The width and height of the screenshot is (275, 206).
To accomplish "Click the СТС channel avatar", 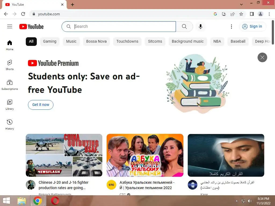I will pyautogui.click(x=111, y=185).
